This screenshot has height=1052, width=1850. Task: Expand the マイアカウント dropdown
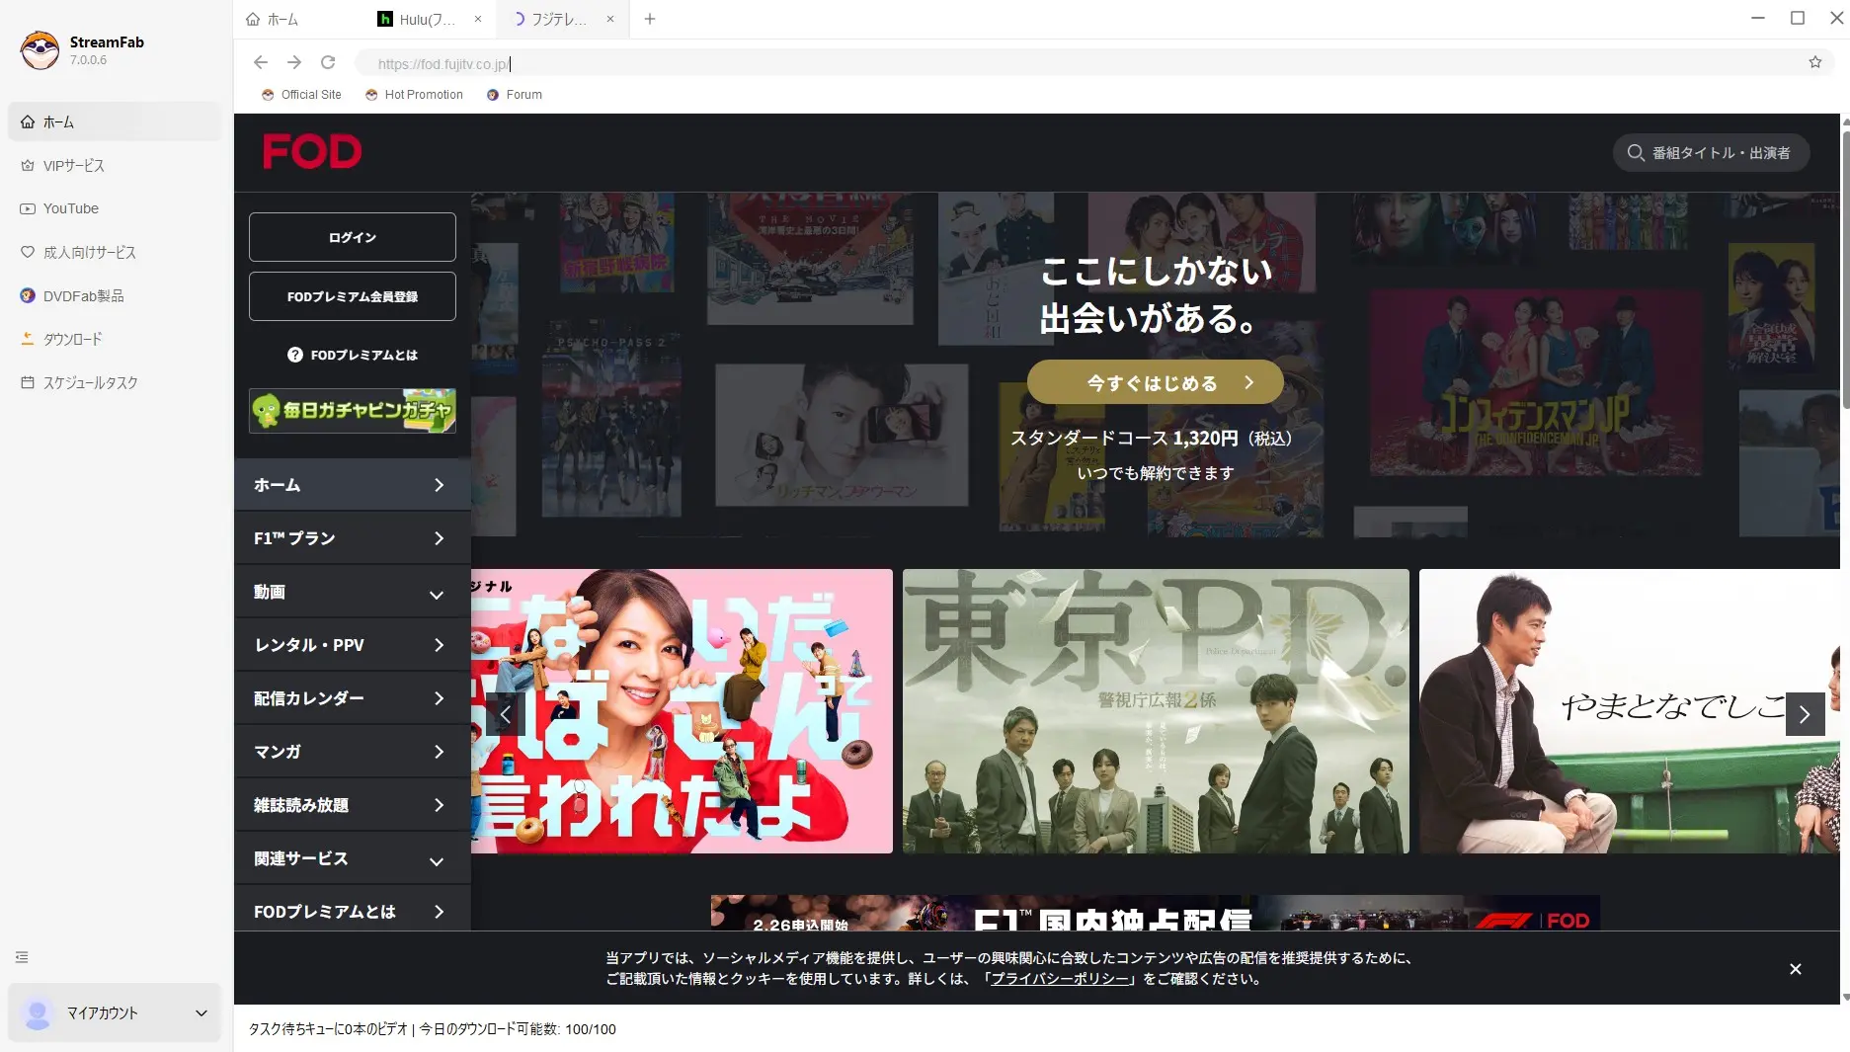click(x=201, y=1012)
